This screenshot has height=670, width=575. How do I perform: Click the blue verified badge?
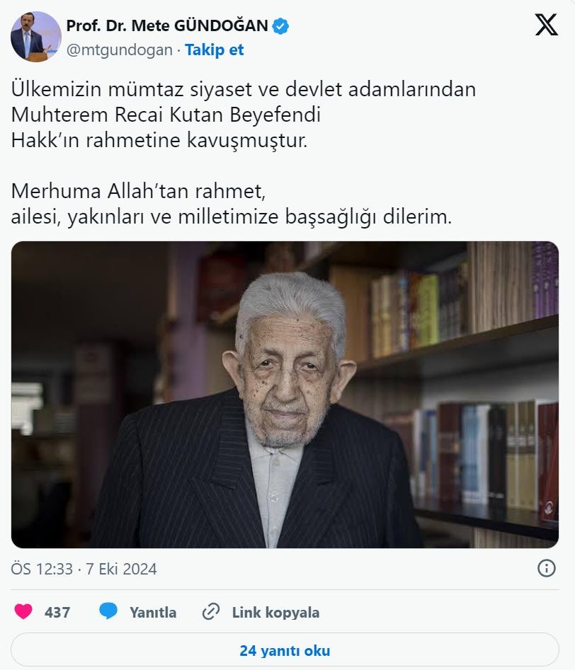[x=280, y=26]
